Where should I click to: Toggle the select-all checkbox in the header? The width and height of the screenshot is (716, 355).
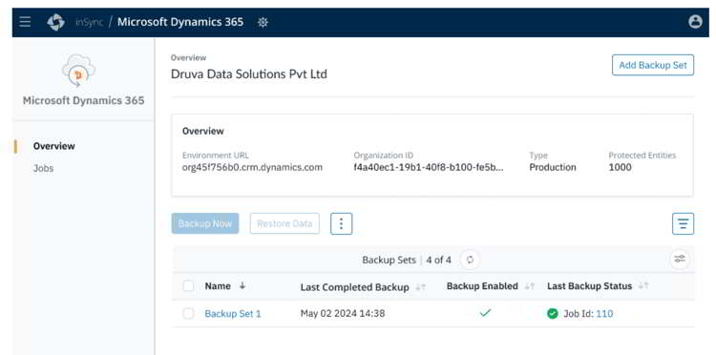point(188,286)
